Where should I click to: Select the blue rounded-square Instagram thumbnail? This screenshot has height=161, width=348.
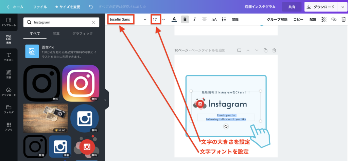pos(60,146)
